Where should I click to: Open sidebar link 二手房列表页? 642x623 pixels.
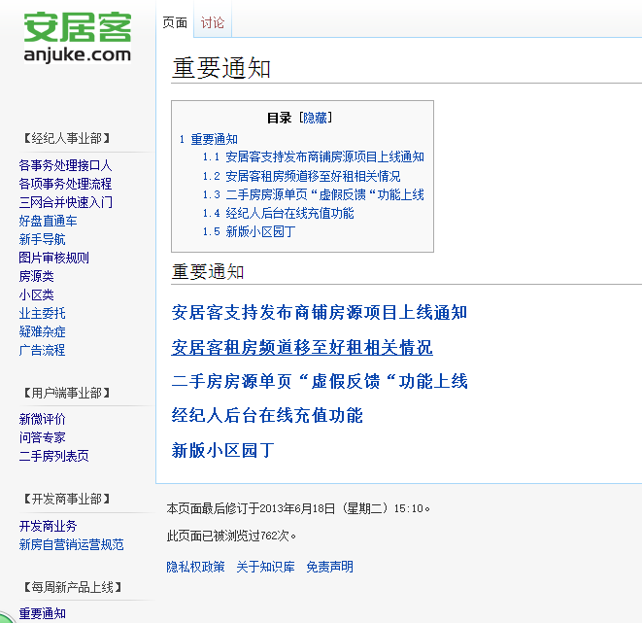53,456
